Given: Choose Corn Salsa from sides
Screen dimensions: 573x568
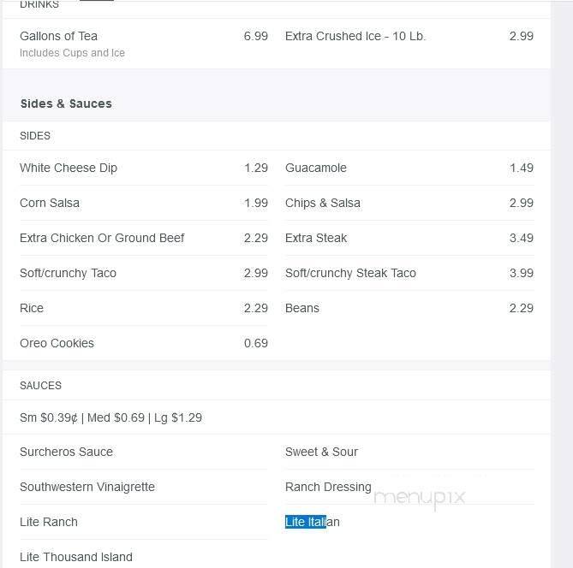Looking at the screenshot, I should (x=50, y=203).
